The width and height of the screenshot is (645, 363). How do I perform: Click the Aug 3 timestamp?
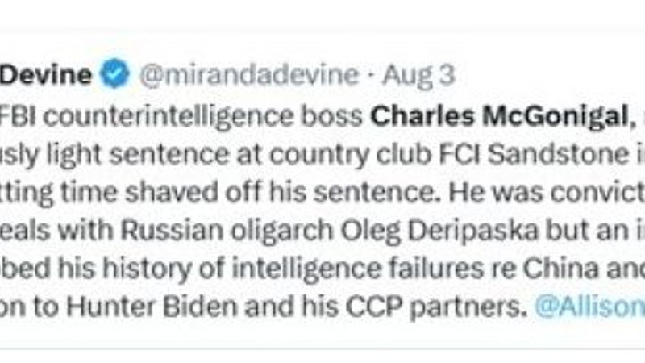coord(418,75)
